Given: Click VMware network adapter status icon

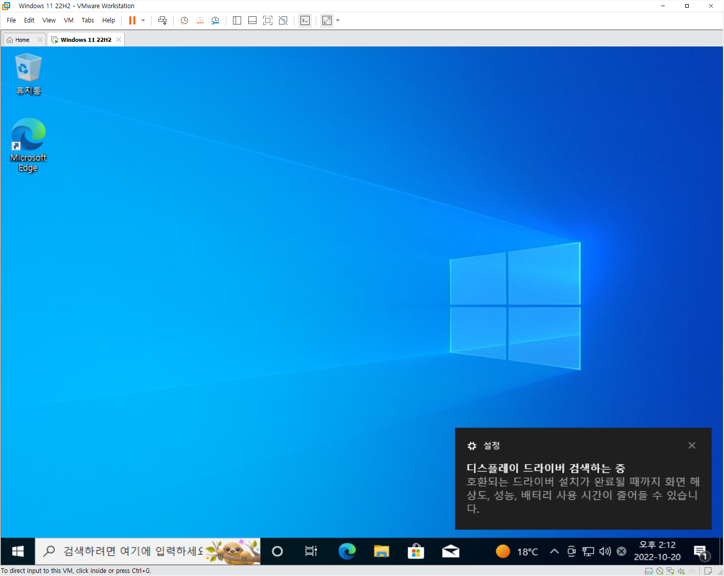Looking at the screenshot, I should tap(670, 571).
